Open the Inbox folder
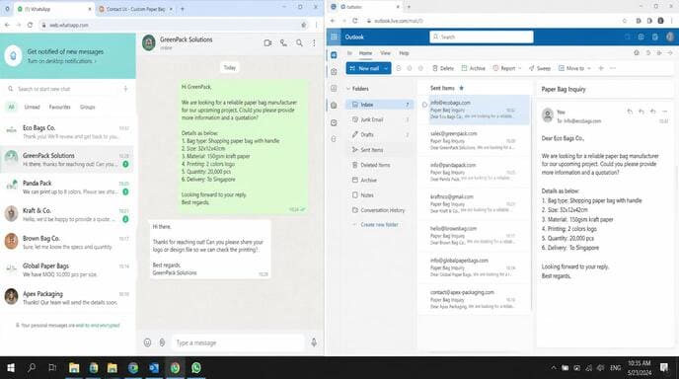Viewport: 679px width, 379px height. (x=380, y=105)
